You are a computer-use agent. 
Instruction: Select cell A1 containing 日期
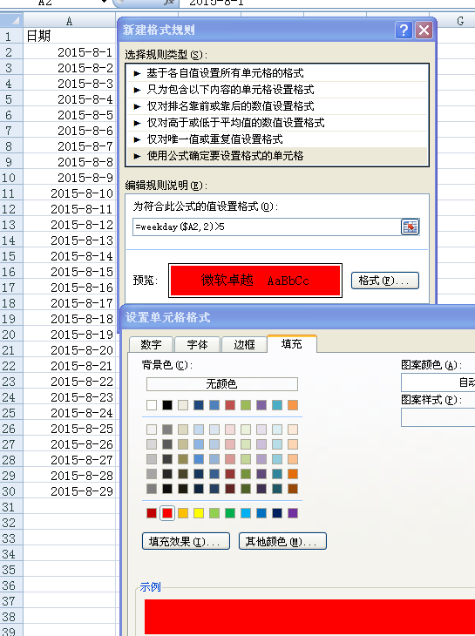pos(70,36)
